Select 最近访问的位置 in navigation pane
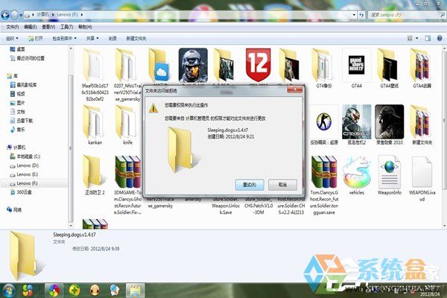 pos(28,58)
